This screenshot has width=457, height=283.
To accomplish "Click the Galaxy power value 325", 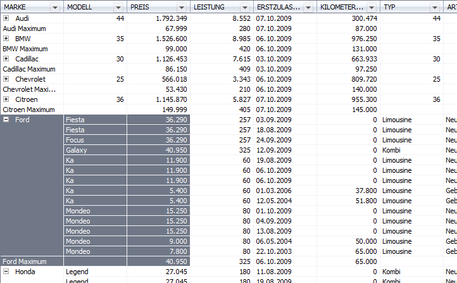I will [244, 150].
